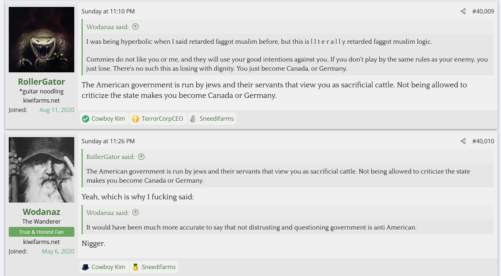Open Wodanaz's avatar picture
The height and width of the screenshot is (276, 501).
42,170
